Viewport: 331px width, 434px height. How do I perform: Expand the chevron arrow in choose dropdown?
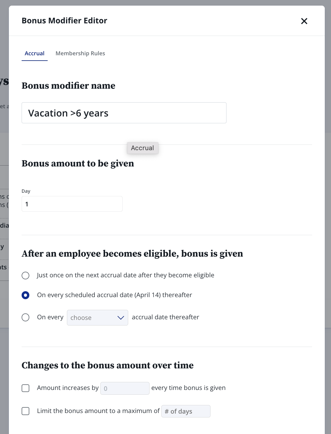[120, 318]
